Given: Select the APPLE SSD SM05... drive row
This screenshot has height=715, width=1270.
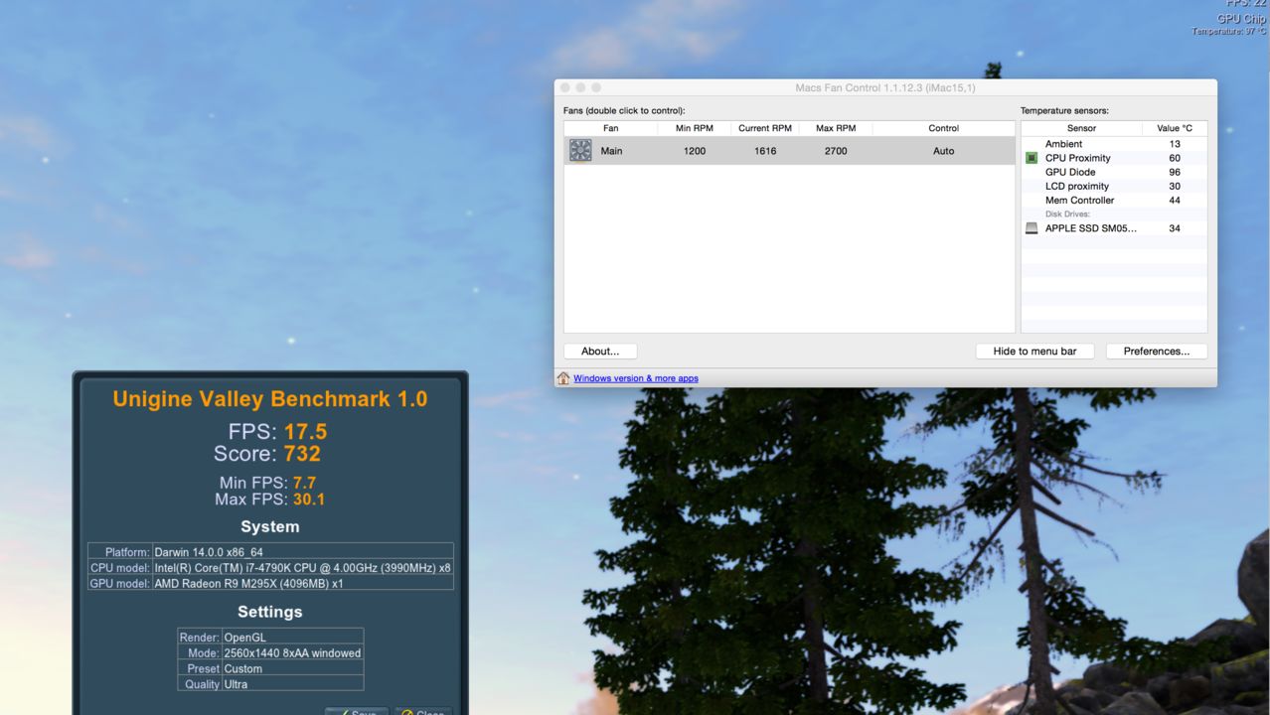Looking at the screenshot, I should pos(1114,228).
